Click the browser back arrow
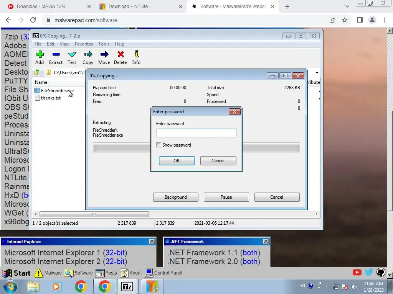Viewport: 393px width, 294px height. click(x=8, y=20)
